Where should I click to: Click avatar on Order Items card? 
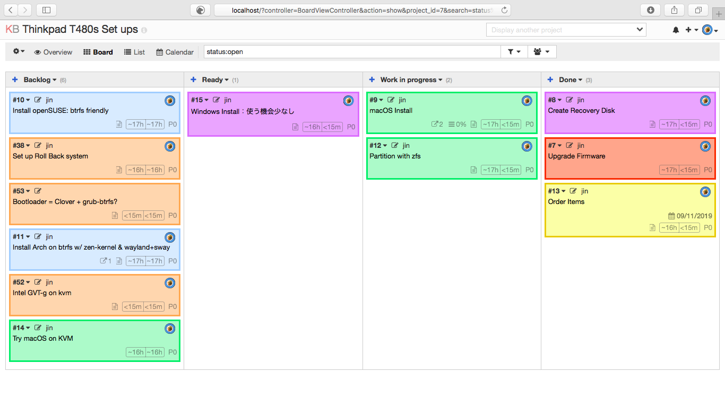705,192
